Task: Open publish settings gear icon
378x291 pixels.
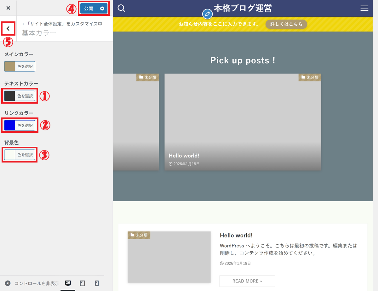Action: point(102,9)
